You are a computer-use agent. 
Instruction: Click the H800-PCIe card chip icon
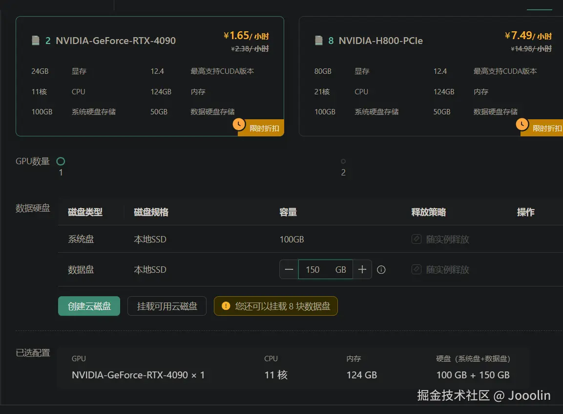pos(319,40)
